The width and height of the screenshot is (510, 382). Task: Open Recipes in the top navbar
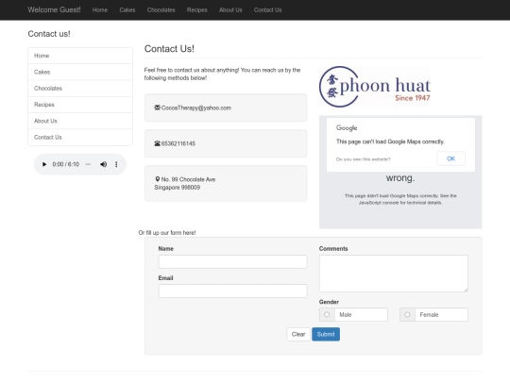[x=196, y=10]
